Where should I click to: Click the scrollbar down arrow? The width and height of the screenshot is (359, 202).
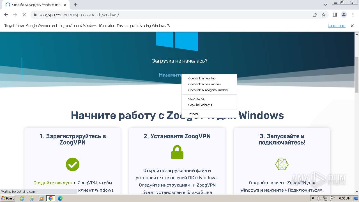click(x=357, y=192)
